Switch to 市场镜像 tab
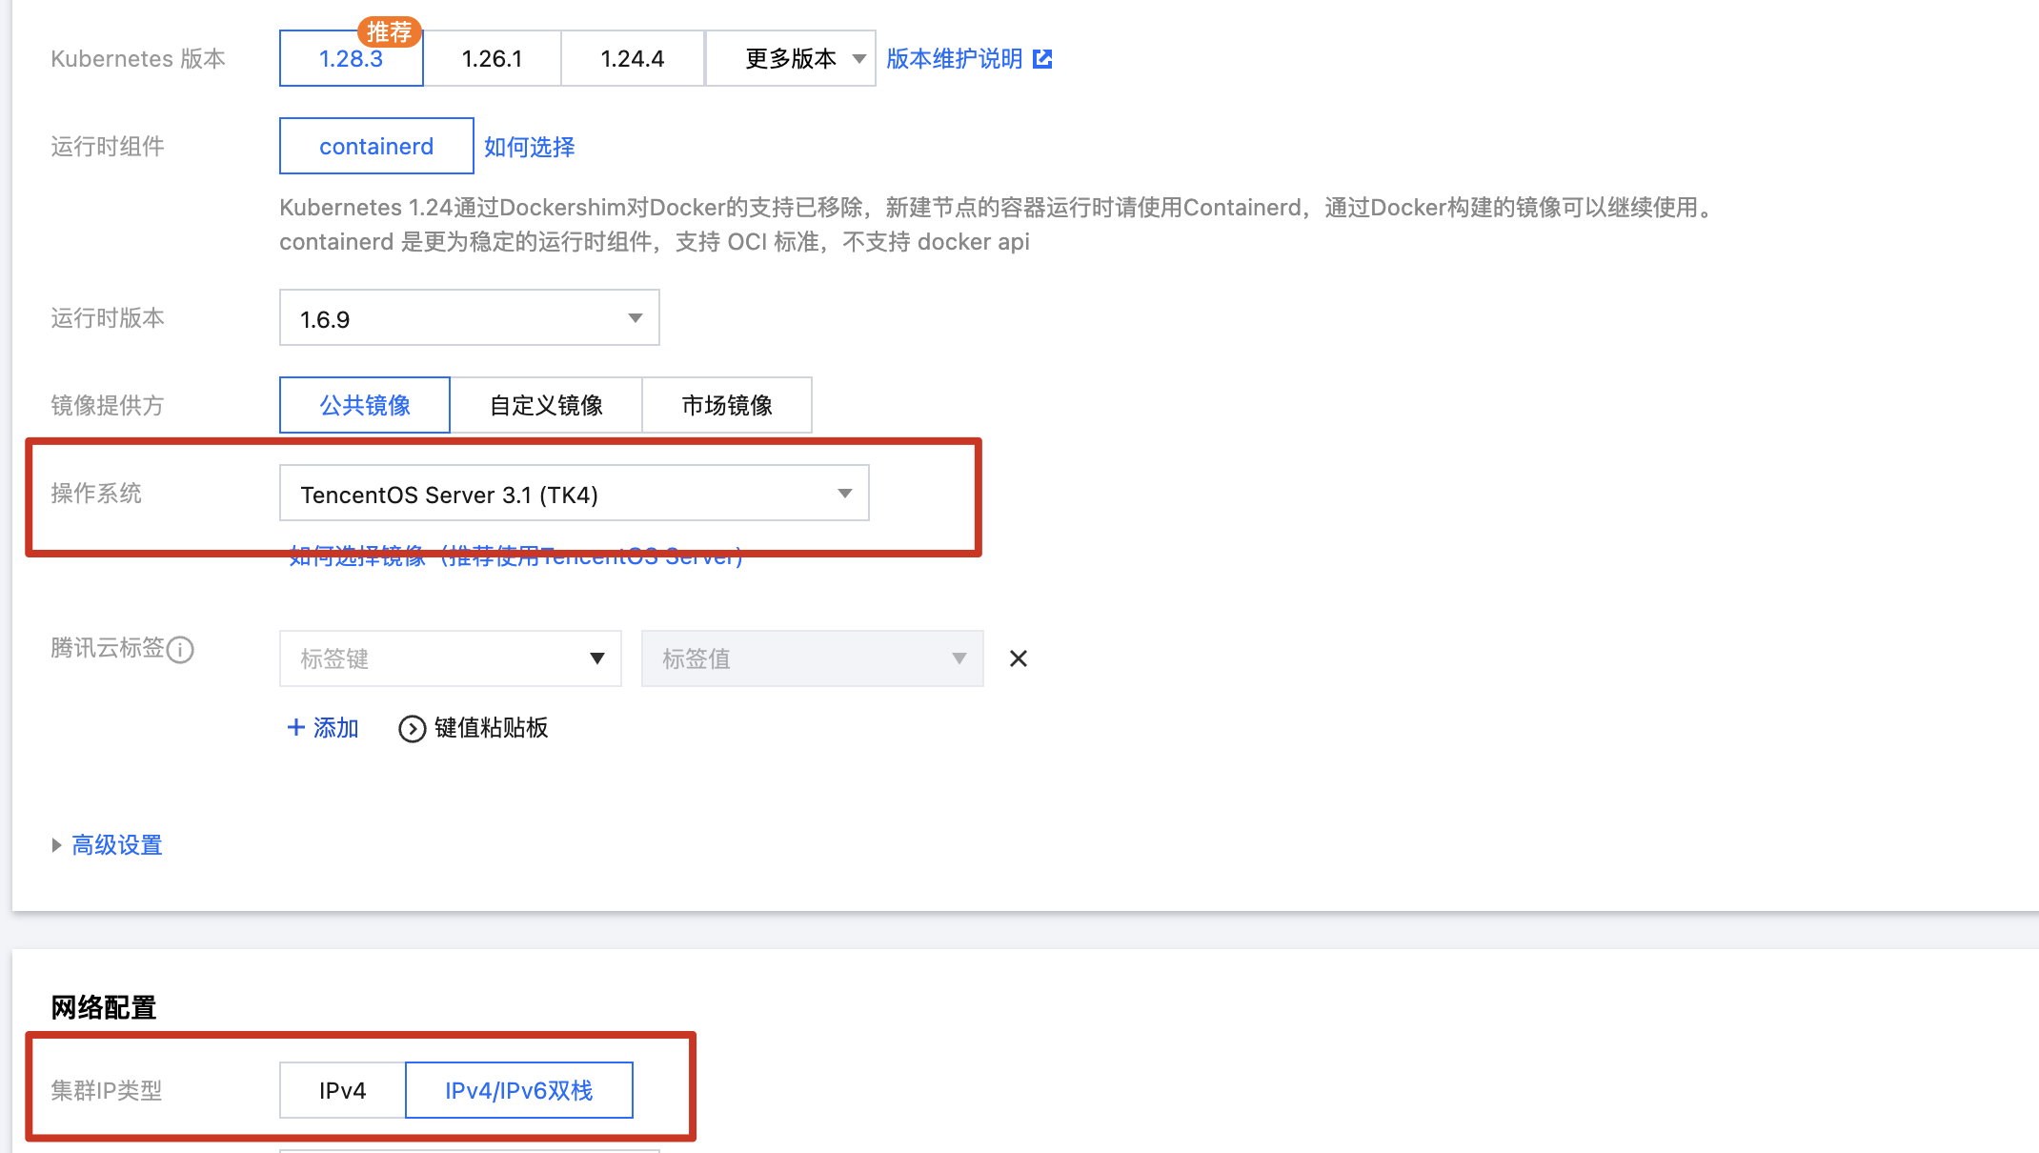The width and height of the screenshot is (2039, 1153). click(x=727, y=406)
